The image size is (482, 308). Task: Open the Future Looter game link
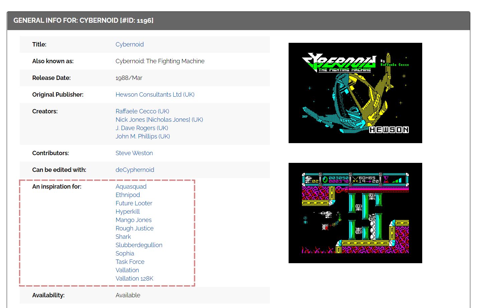(134, 203)
